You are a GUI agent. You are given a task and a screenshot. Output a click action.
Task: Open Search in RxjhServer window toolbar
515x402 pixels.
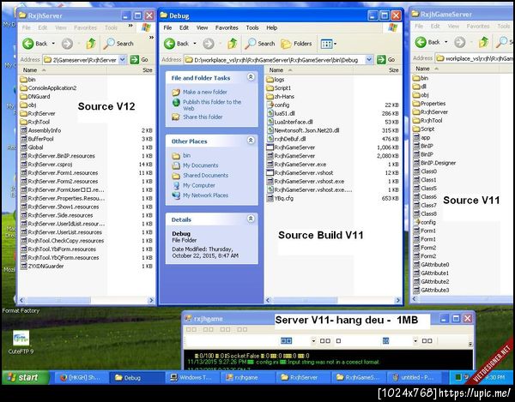[x=118, y=43]
